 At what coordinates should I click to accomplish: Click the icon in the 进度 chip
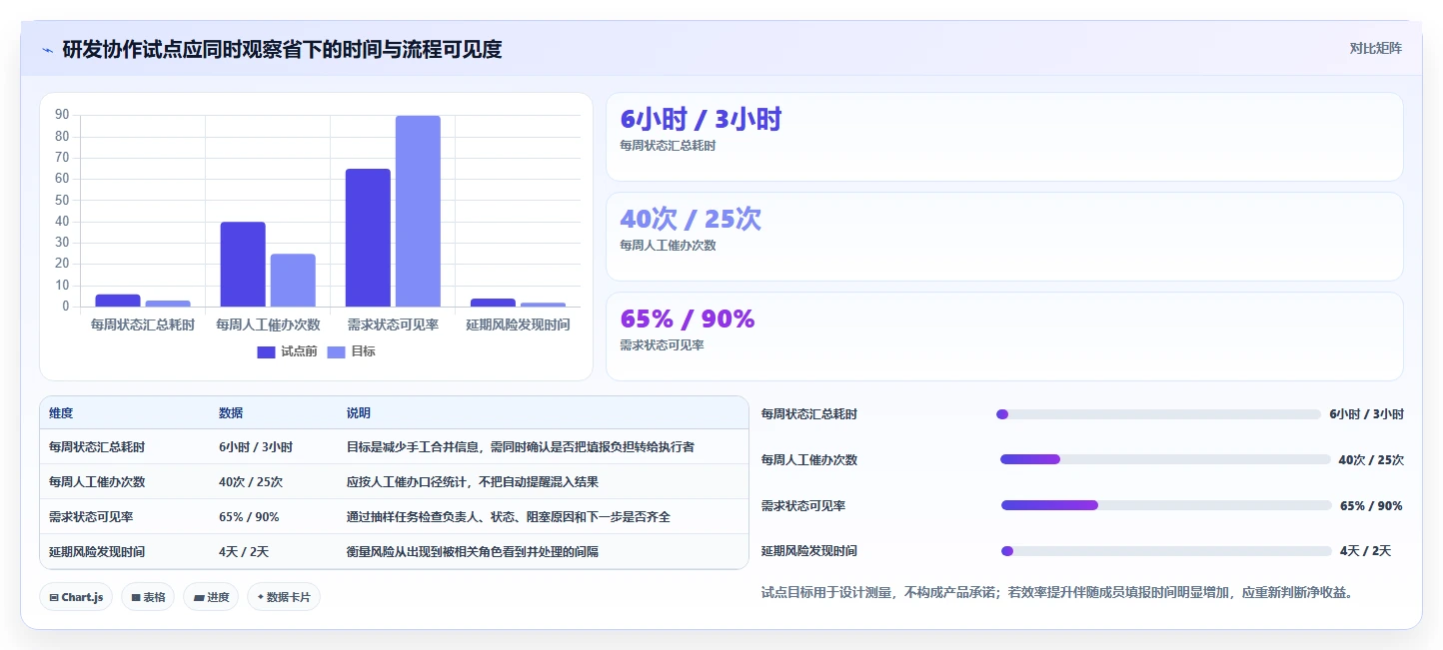click(199, 597)
